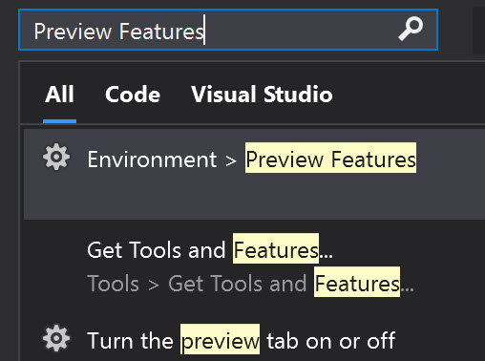Click the magnifying glass search icon
Screen dimensions: 485x361
coord(411,29)
